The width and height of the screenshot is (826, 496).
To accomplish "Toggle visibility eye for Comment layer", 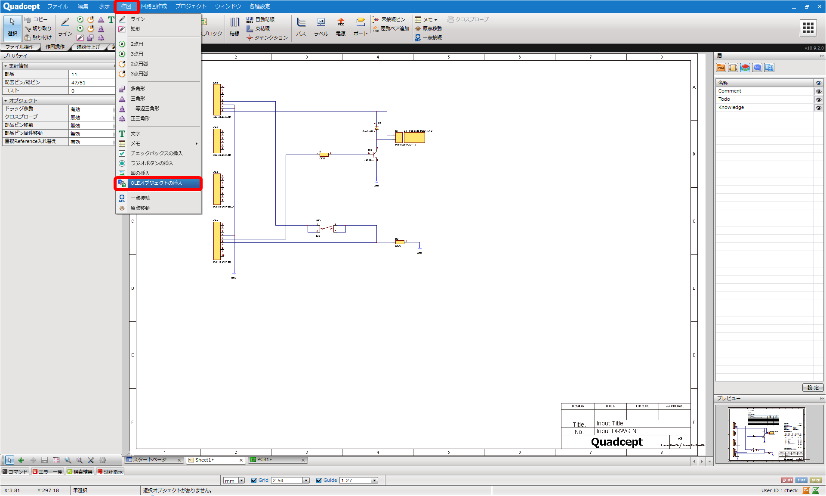I will pos(818,91).
